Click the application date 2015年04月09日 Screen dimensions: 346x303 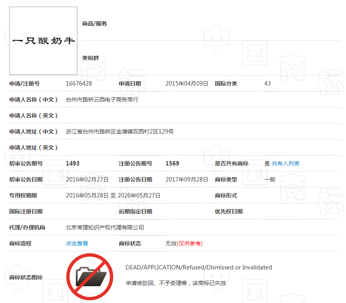point(187,84)
